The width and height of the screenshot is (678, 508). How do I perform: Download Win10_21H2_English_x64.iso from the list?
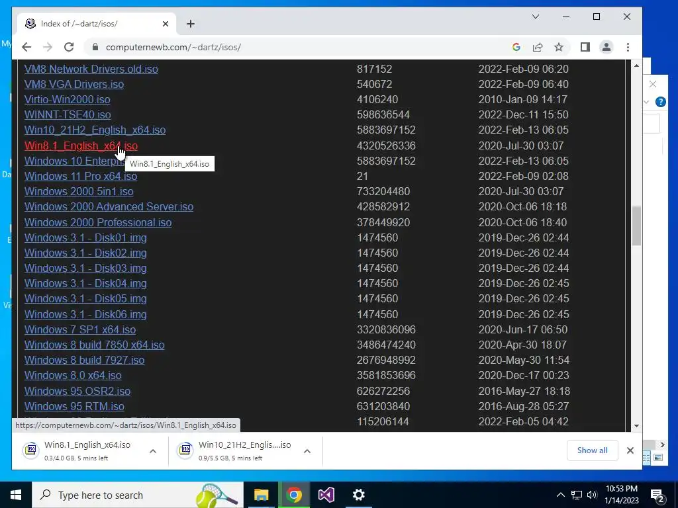point(95,130)
